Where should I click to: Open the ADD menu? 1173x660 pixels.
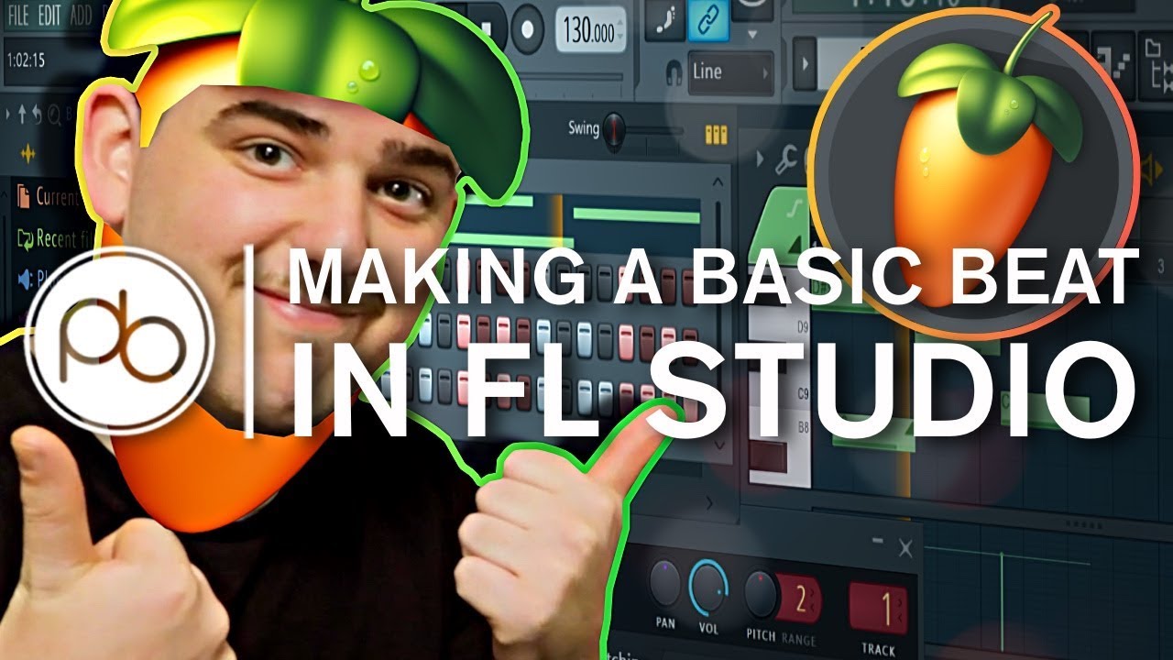(80, 16)
